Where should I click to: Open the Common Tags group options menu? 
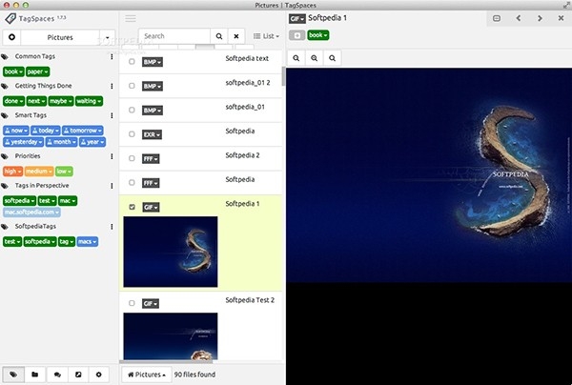tap(112, 56)
